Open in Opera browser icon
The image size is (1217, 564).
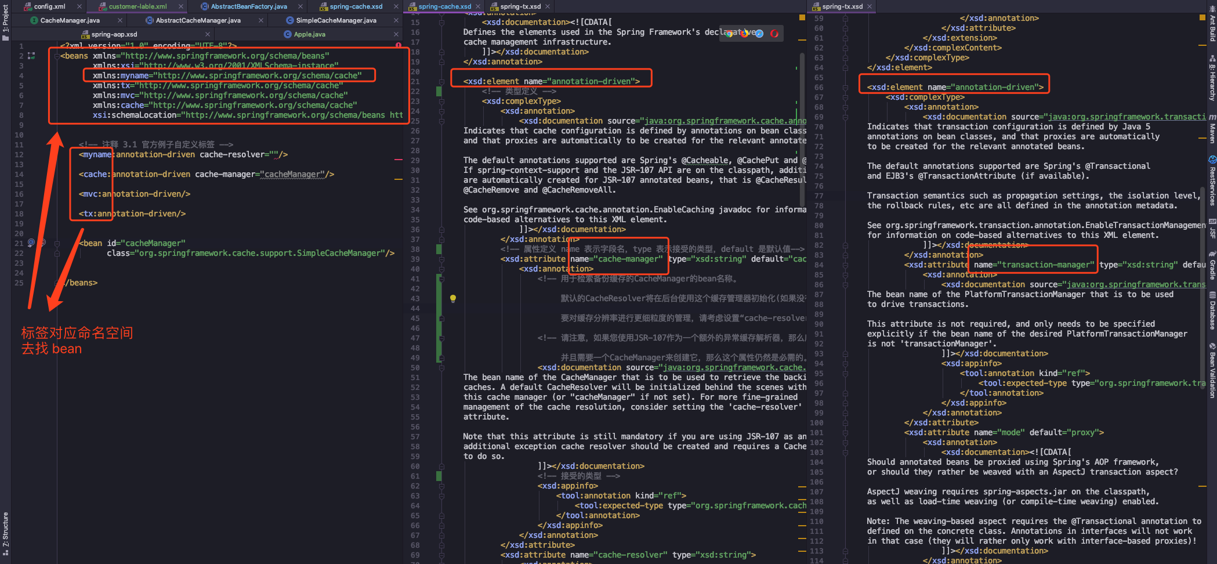[774, 34]
